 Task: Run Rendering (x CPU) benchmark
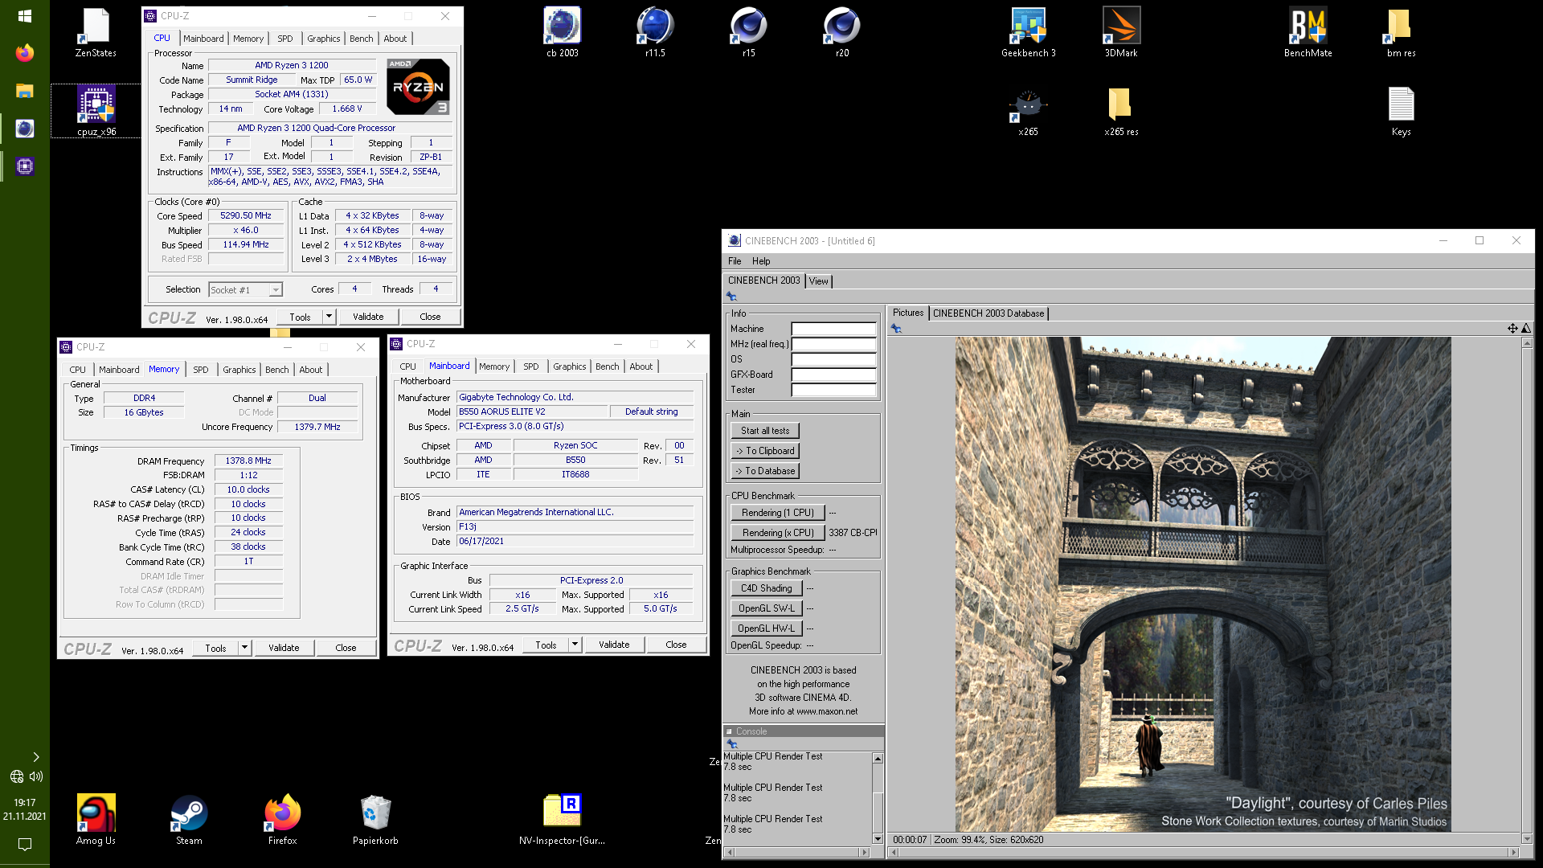coord(777,533)
